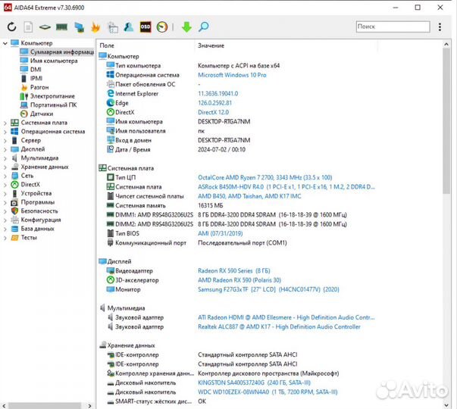
Task: Collapse the Компьютер tree node
Action: pos(5,43)
